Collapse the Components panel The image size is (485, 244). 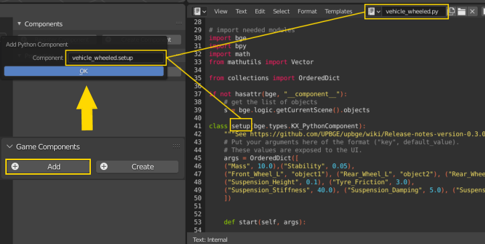19,23
